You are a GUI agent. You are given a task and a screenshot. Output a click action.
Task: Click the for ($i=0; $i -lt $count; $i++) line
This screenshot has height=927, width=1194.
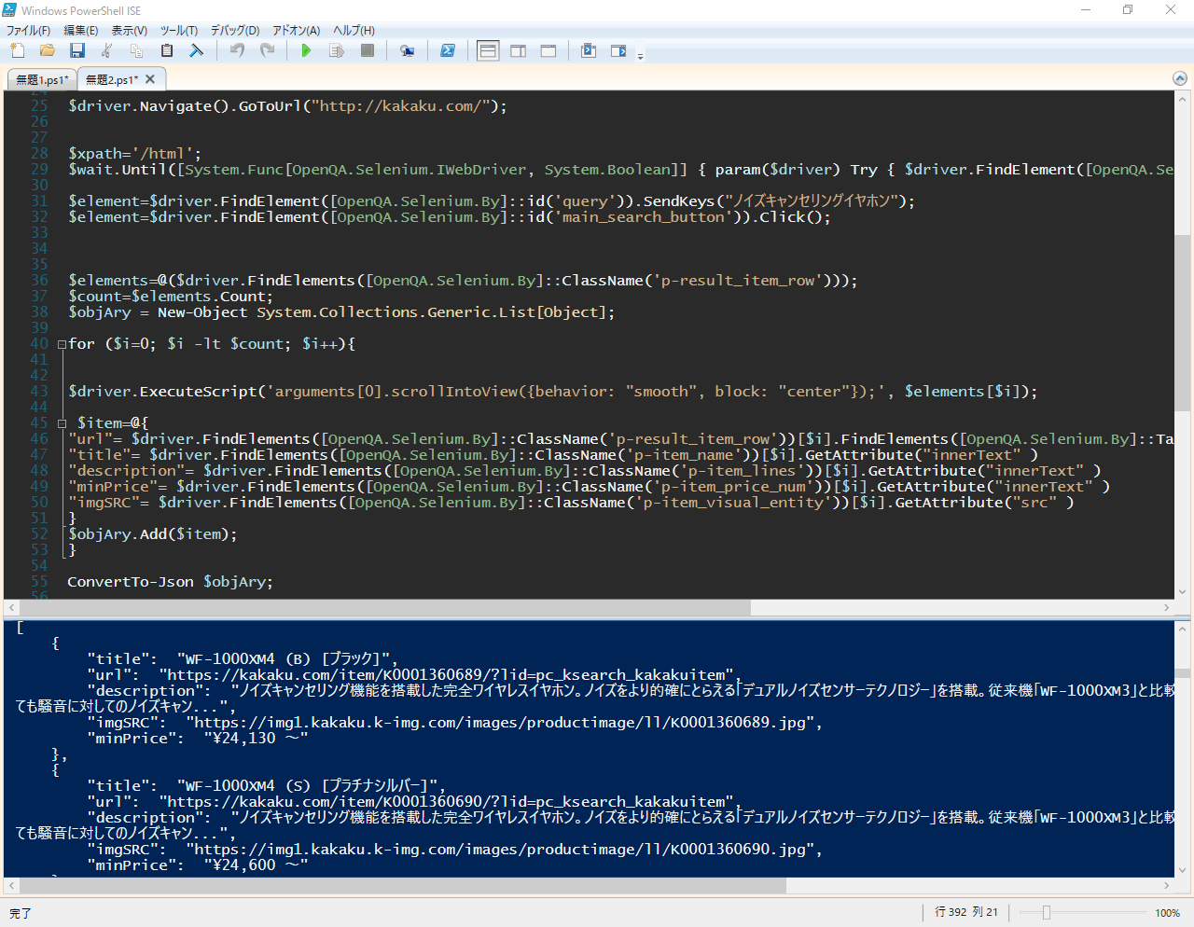[x=211, y=344]
